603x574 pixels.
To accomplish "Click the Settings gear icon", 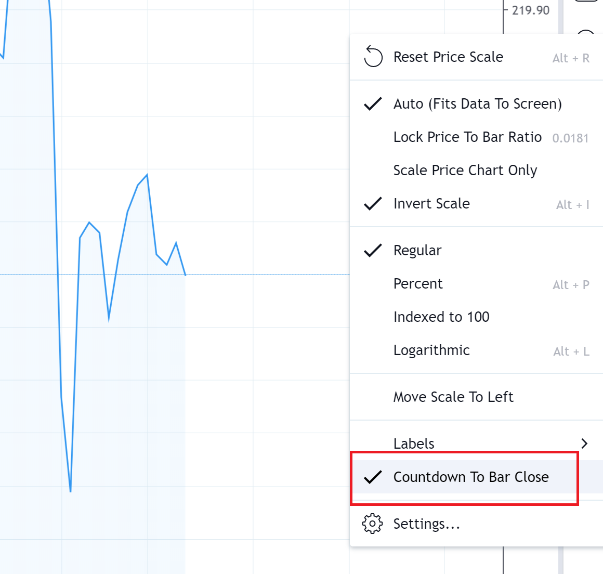I will coord(372,524).
